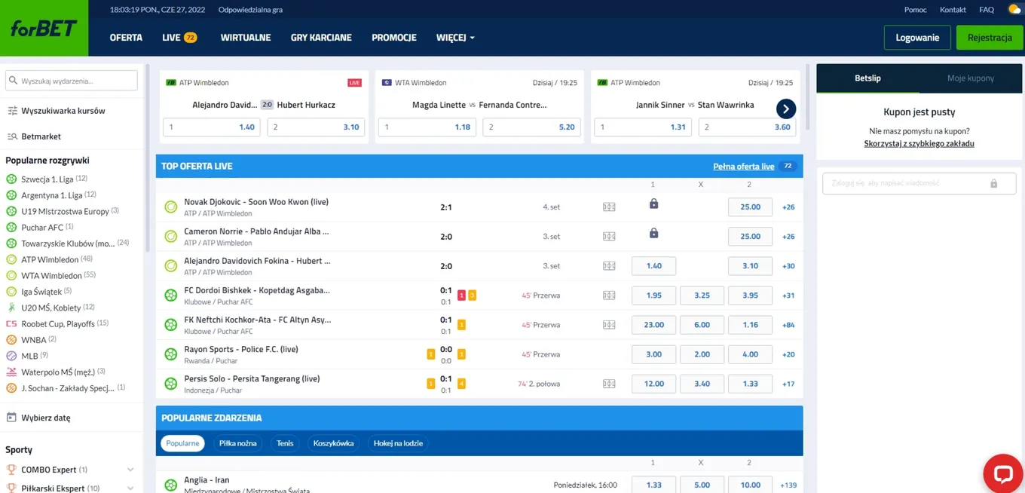This screenshot has height=493, width=1025.
Task: Click football icon beside Anglia - Iran
Action: click(x=171, y=485)
